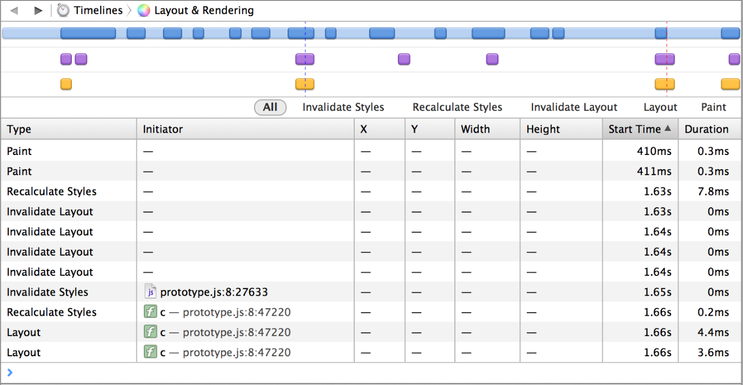Image resolution: width=743 pixels, height=385 pixels.
Task: Click function icon in the 3.6ms Layout row
Action: pyautogui.click(x=150, y=353)
